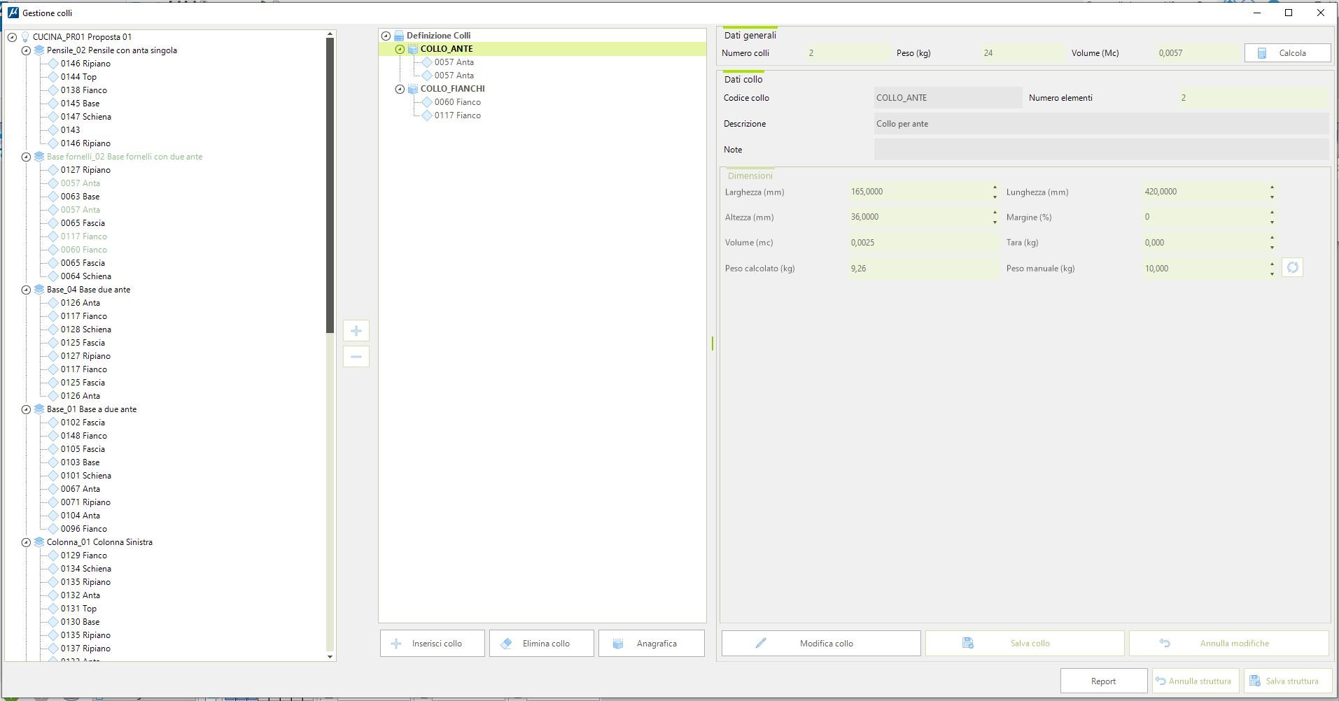Click the Elimina collo button

(542, 644)
